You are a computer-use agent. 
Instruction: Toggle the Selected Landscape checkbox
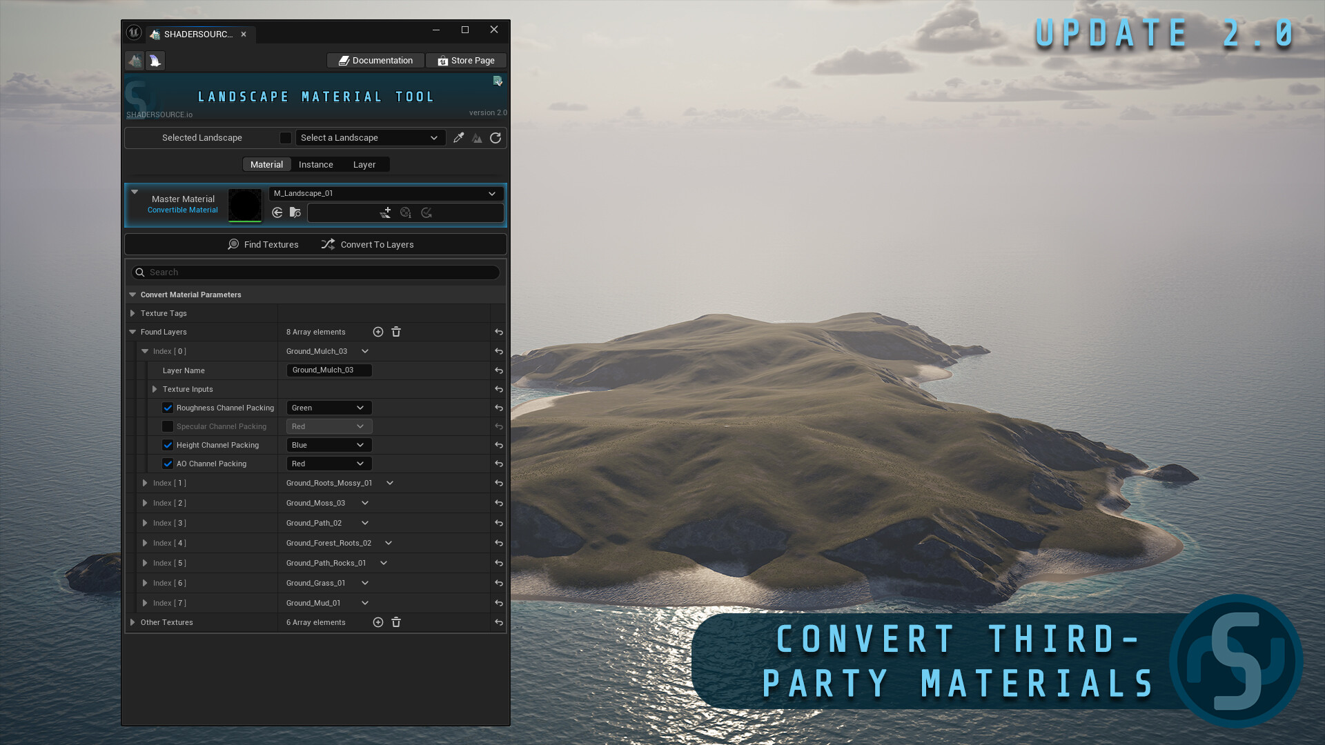click(x=286, y=138)
